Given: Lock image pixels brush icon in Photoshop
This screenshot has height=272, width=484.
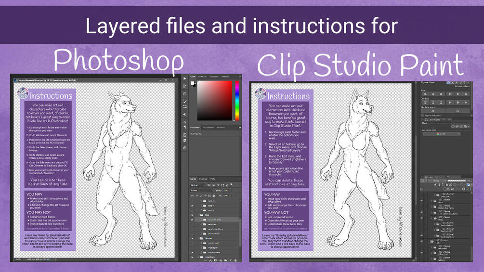Looking at the screenshot, I should tap(201, 195).
